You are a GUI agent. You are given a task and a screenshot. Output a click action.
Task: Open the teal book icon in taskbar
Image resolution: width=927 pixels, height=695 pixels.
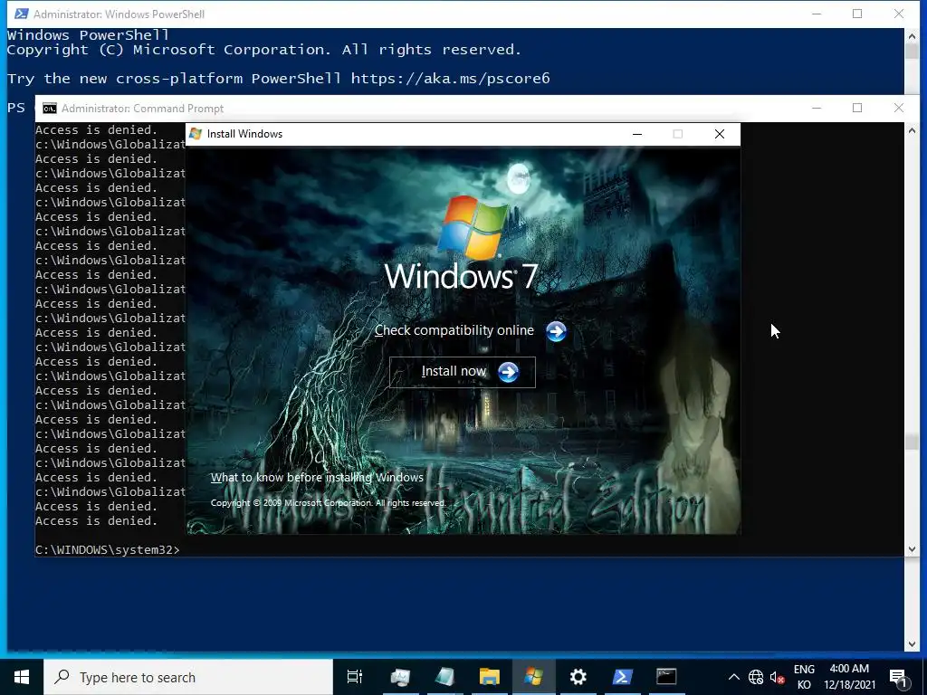(444, 677)
